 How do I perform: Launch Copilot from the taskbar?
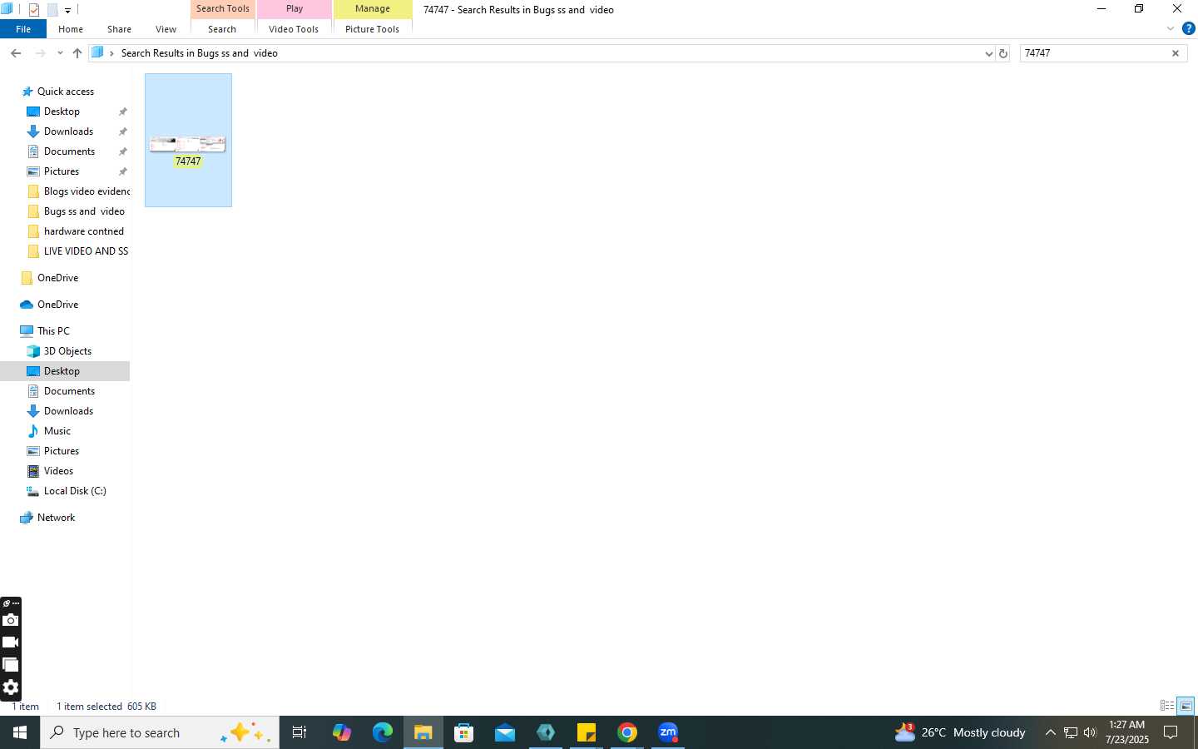coord(342,732)
